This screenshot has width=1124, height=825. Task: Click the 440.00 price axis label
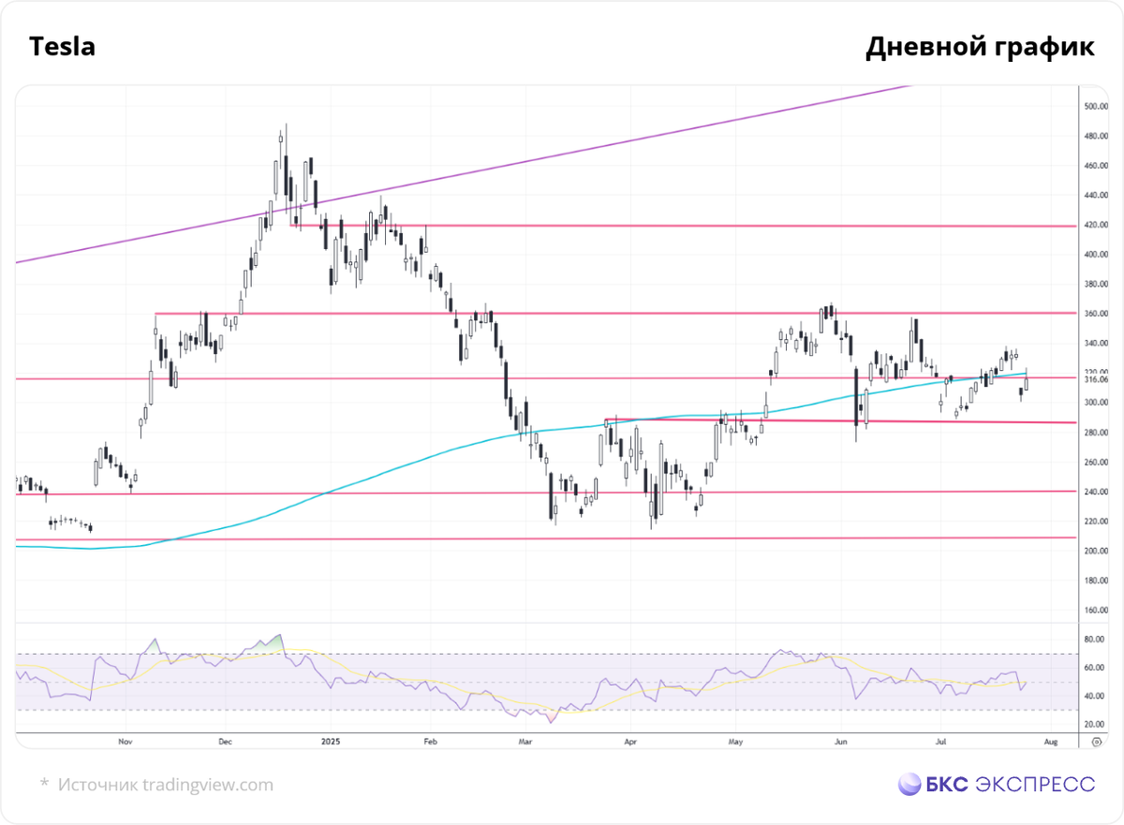[x=1096, y=196]
